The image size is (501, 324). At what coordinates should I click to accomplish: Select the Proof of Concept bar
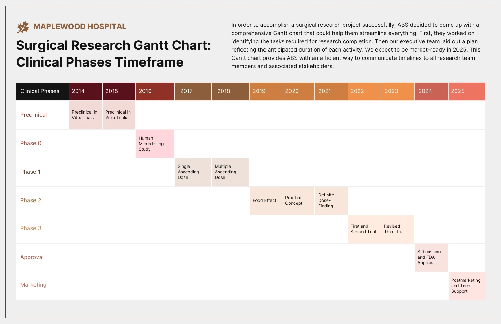298,200
